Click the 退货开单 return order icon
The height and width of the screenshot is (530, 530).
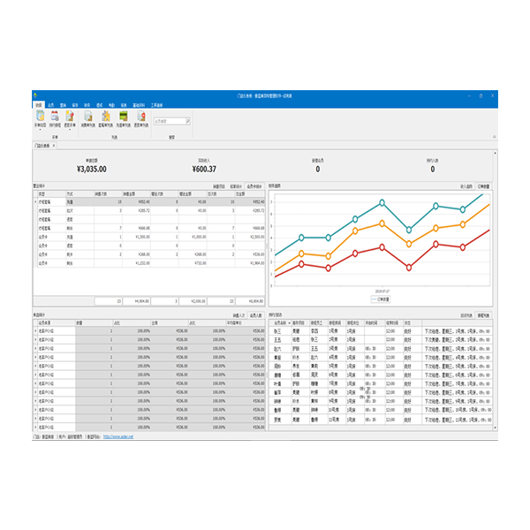point(70,117)
